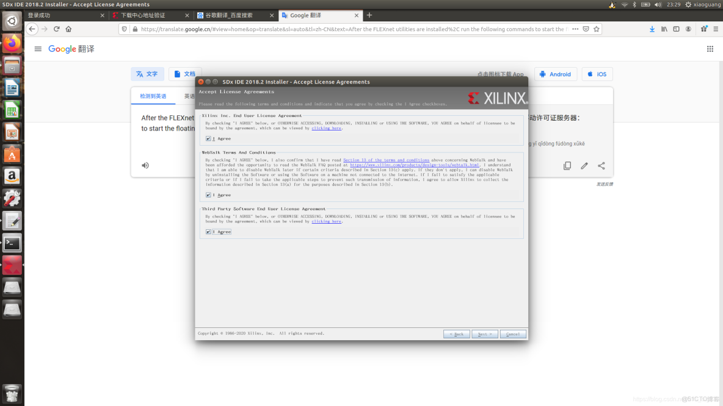Switch to the 下载中心地址验证 tab
The image size is (723, 406).
tap(150, 15)
